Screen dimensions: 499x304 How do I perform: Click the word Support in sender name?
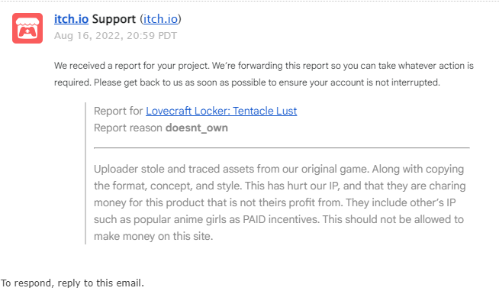pyautogui.click(x=114, y=19)
